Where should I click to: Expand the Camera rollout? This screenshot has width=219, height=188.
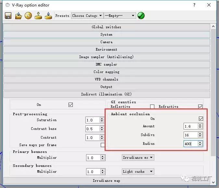[107, 42]
